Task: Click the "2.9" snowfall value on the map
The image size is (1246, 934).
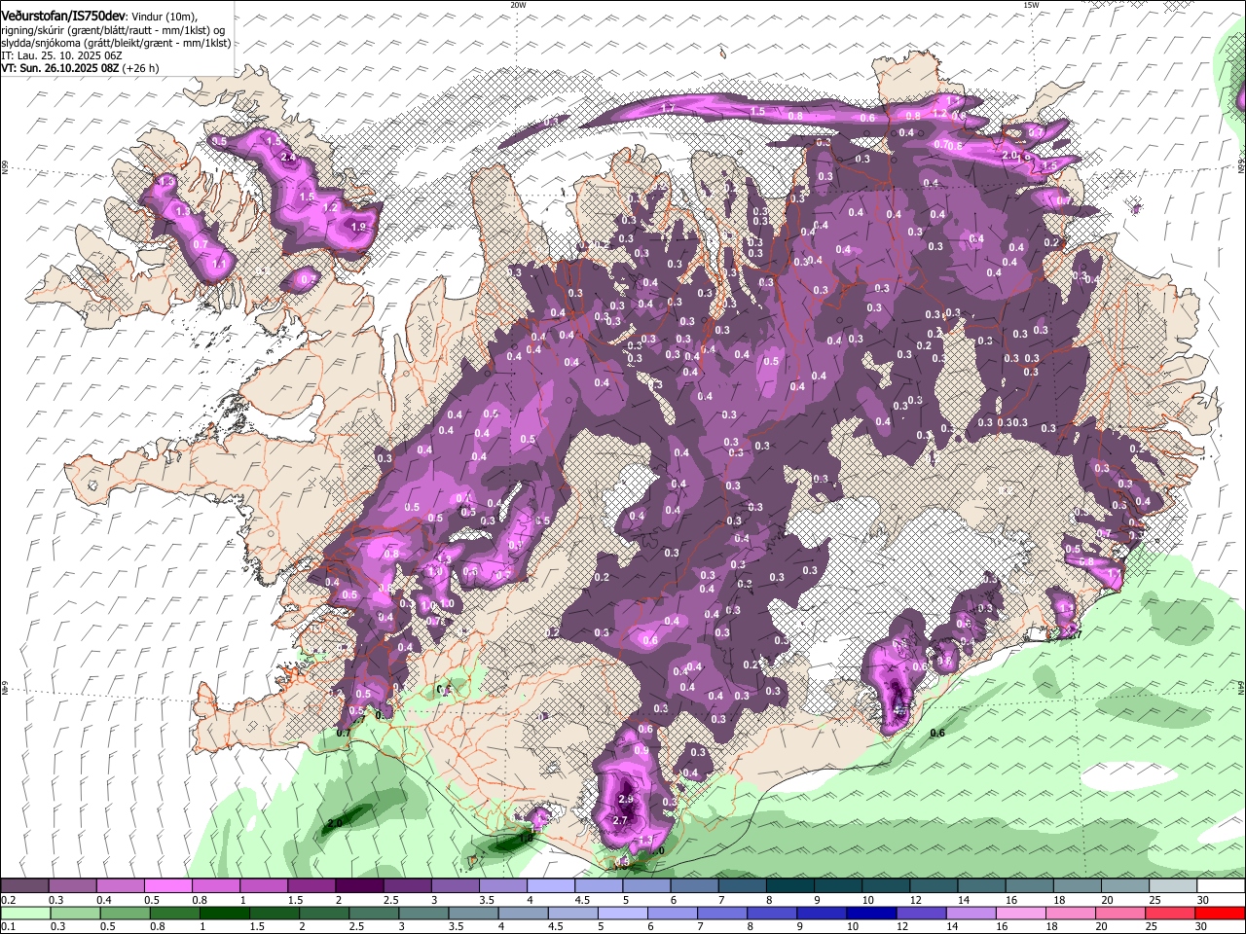Action: click(x=626, y=799)
